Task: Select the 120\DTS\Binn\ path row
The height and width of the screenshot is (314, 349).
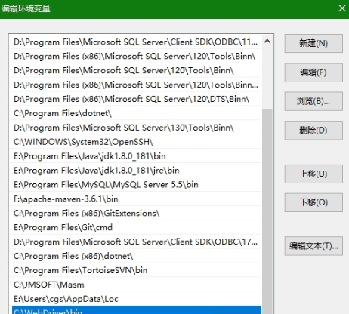Action: click(136, 99)
